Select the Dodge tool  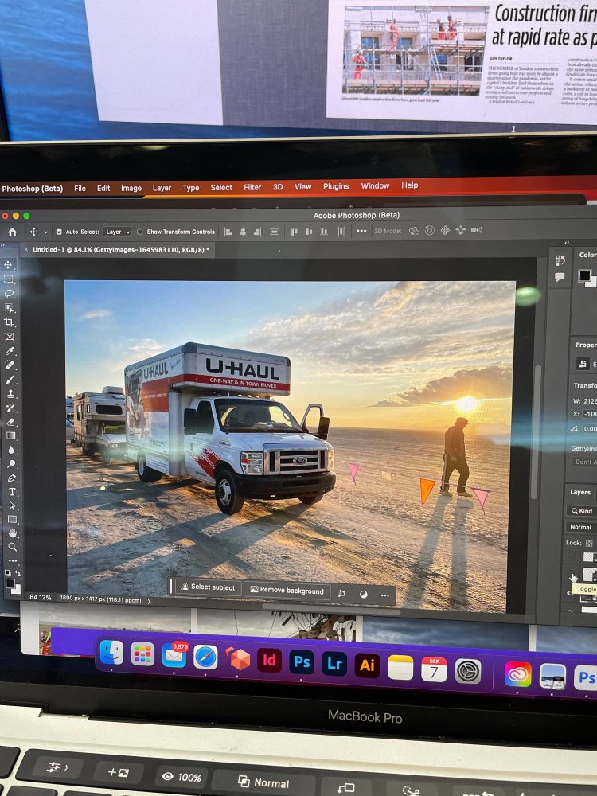click(x=11, y=464)
